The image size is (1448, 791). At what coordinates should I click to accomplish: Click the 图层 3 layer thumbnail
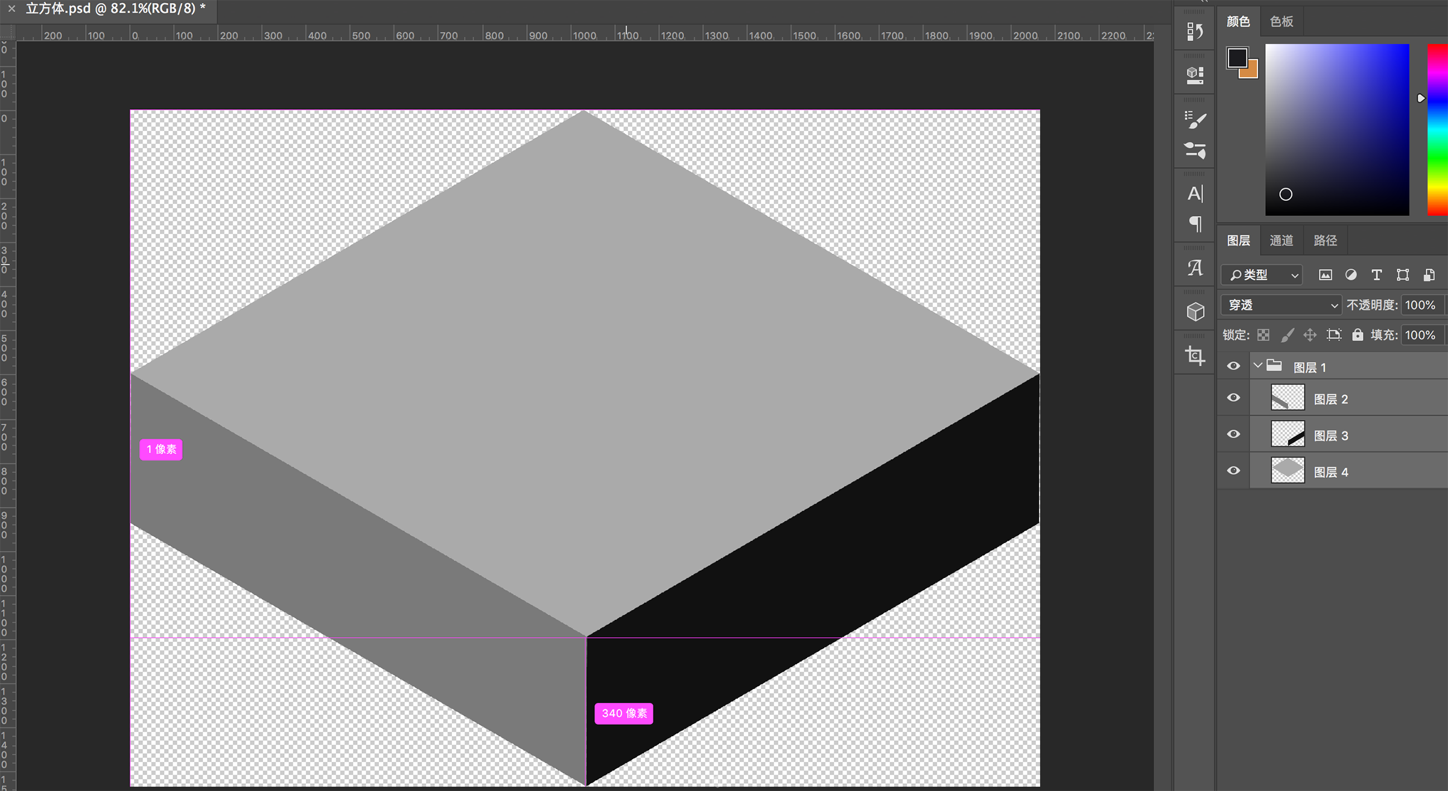(x=1288, y=434)
